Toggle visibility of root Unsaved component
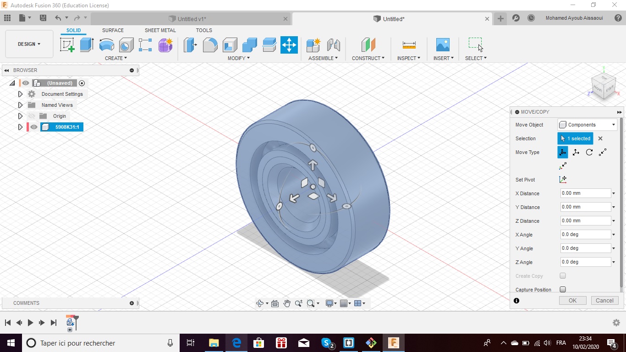 coord(26,83)
